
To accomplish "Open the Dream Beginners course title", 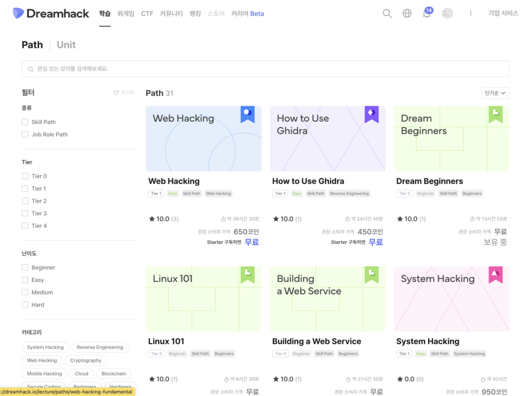I will click(x=430, y=181).
